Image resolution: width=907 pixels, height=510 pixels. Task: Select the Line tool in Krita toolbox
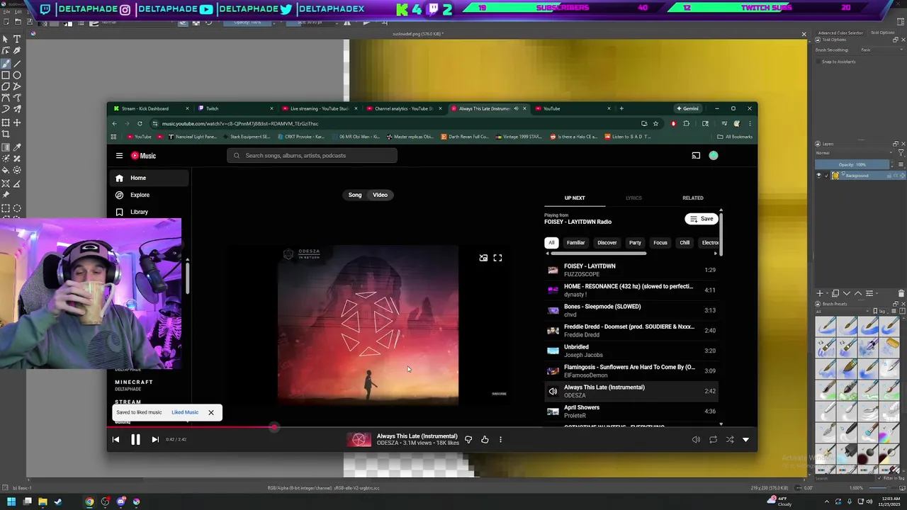(x=17, y=64)
